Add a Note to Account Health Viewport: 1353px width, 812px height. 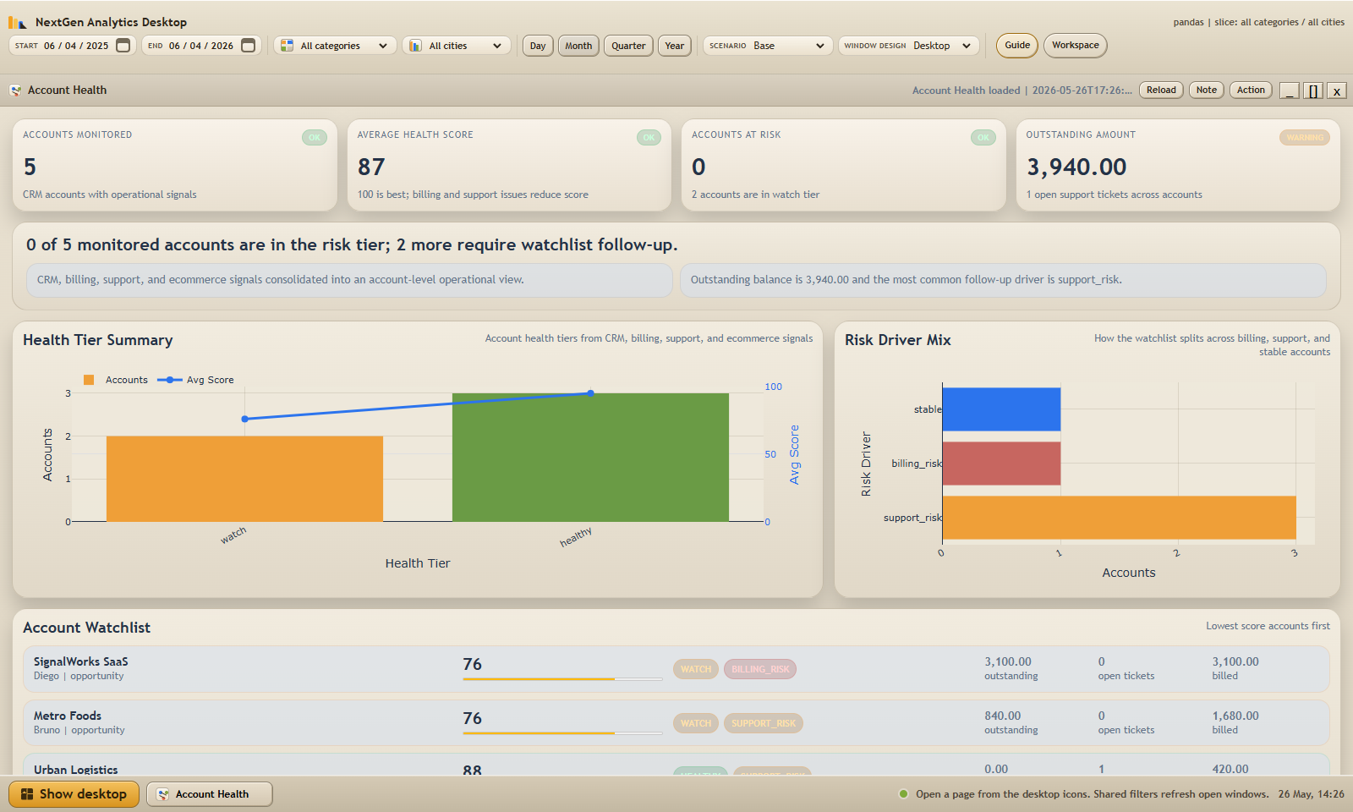1207,90
